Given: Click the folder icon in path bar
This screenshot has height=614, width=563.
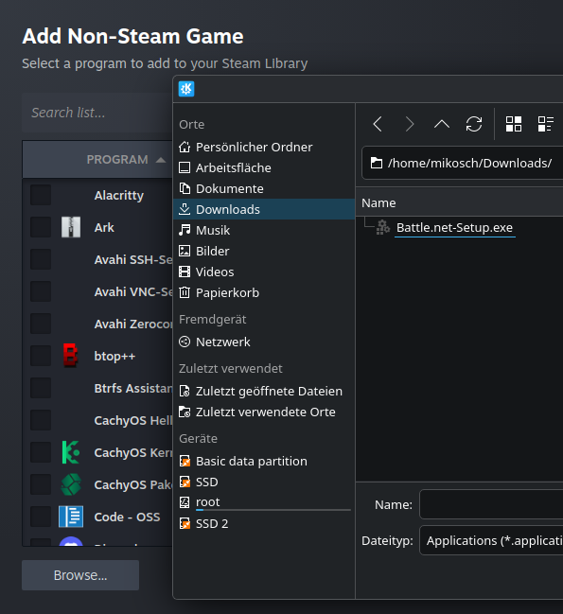Looking at the screenshot, I should point(377,163).
